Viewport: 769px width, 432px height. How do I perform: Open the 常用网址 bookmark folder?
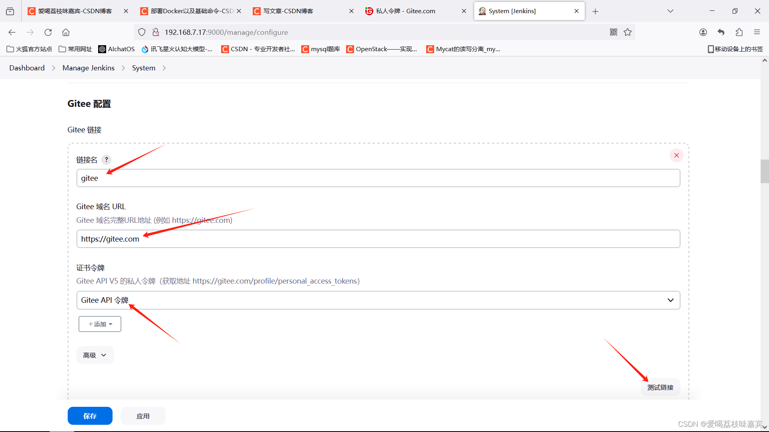pos(75,49)
